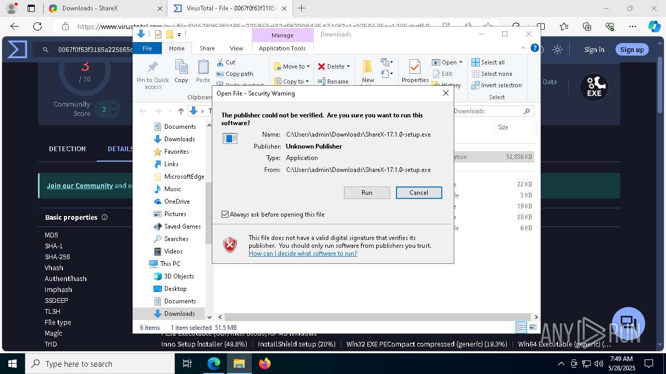666x374 pixels.
Task: Open the File tab in Explorer
Action: coord(147,48)
